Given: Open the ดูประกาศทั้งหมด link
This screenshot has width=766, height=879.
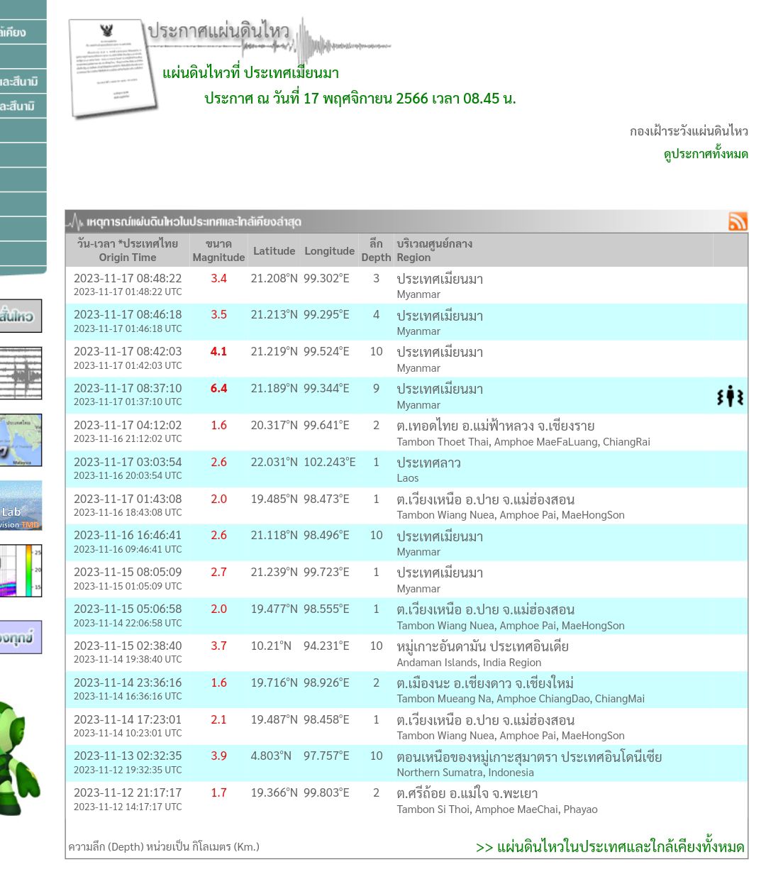Looking at the screenshot, I should [x=706, y=154].
